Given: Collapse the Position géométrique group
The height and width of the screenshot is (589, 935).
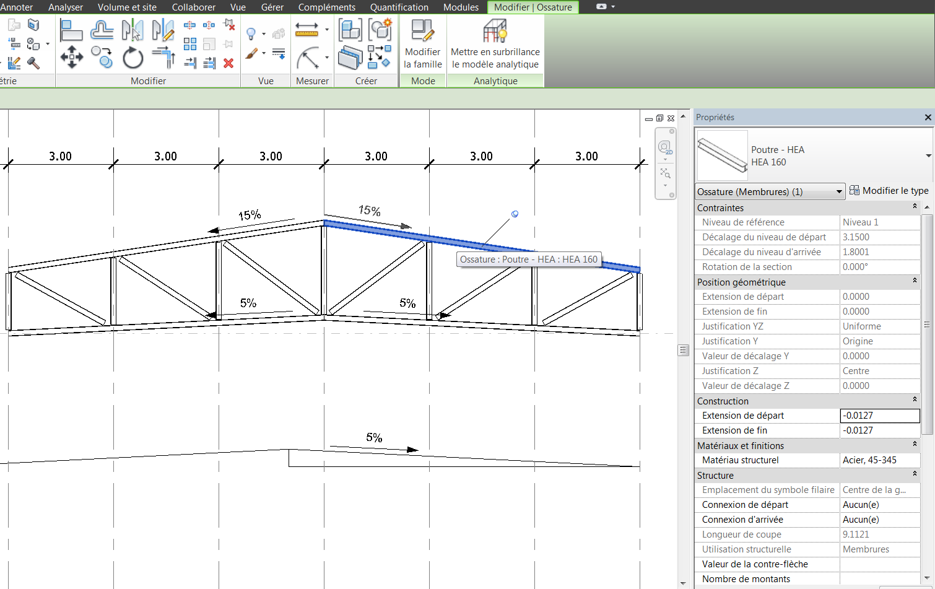Looking at the screenshot, I should 915,281.
